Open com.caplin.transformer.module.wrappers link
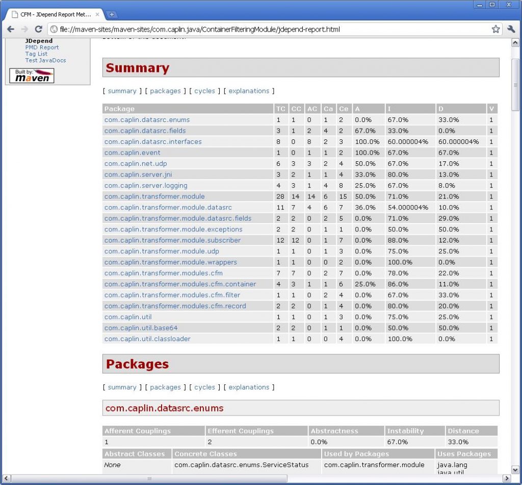Viewport: 522px width, 485px height. (171, 262)
